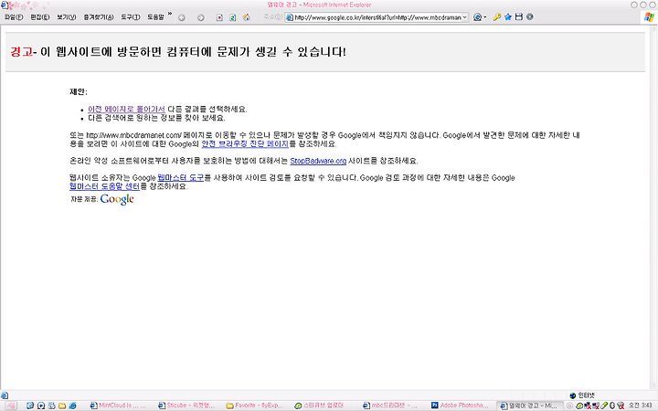Image resolution: width=658 pixels, height=411 pixels.
Task: Select the 멀웨어 경고 IE taskbar button
Action: pos(529,406)
